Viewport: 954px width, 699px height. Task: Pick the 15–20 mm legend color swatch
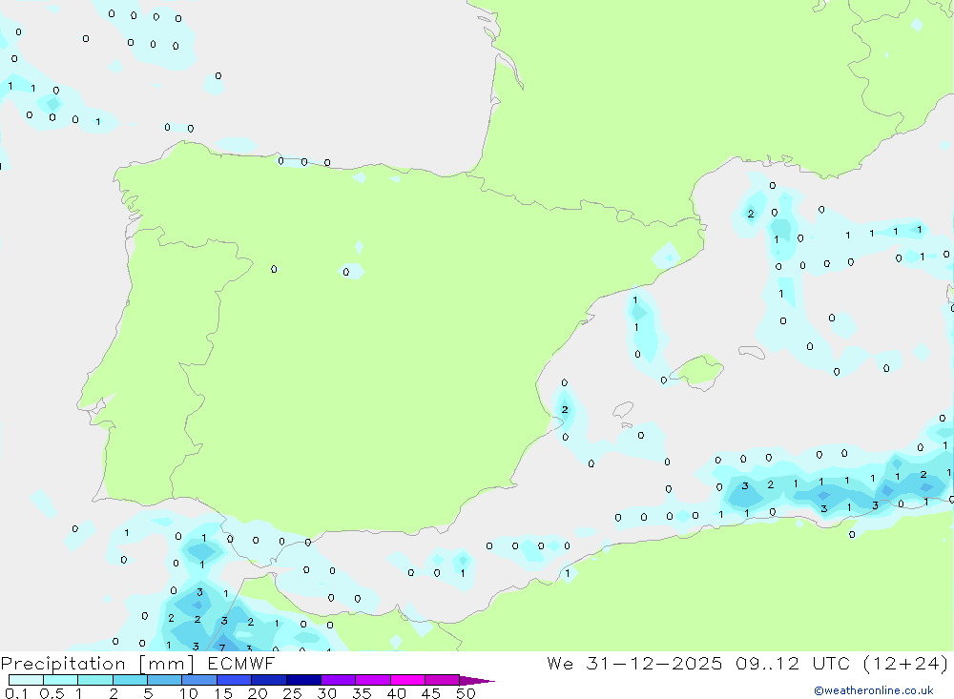click(x=235, y=680)
